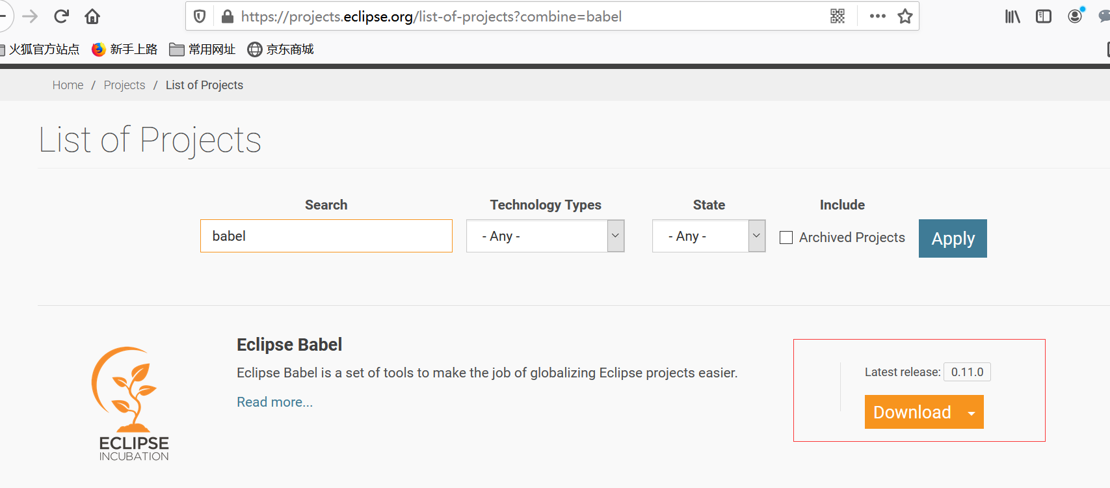The height and width of the screenshot is (488, 1110).
Task: Click the 0.11.0 latest release version
Action: pyautogui.click(x=967, y=372)
